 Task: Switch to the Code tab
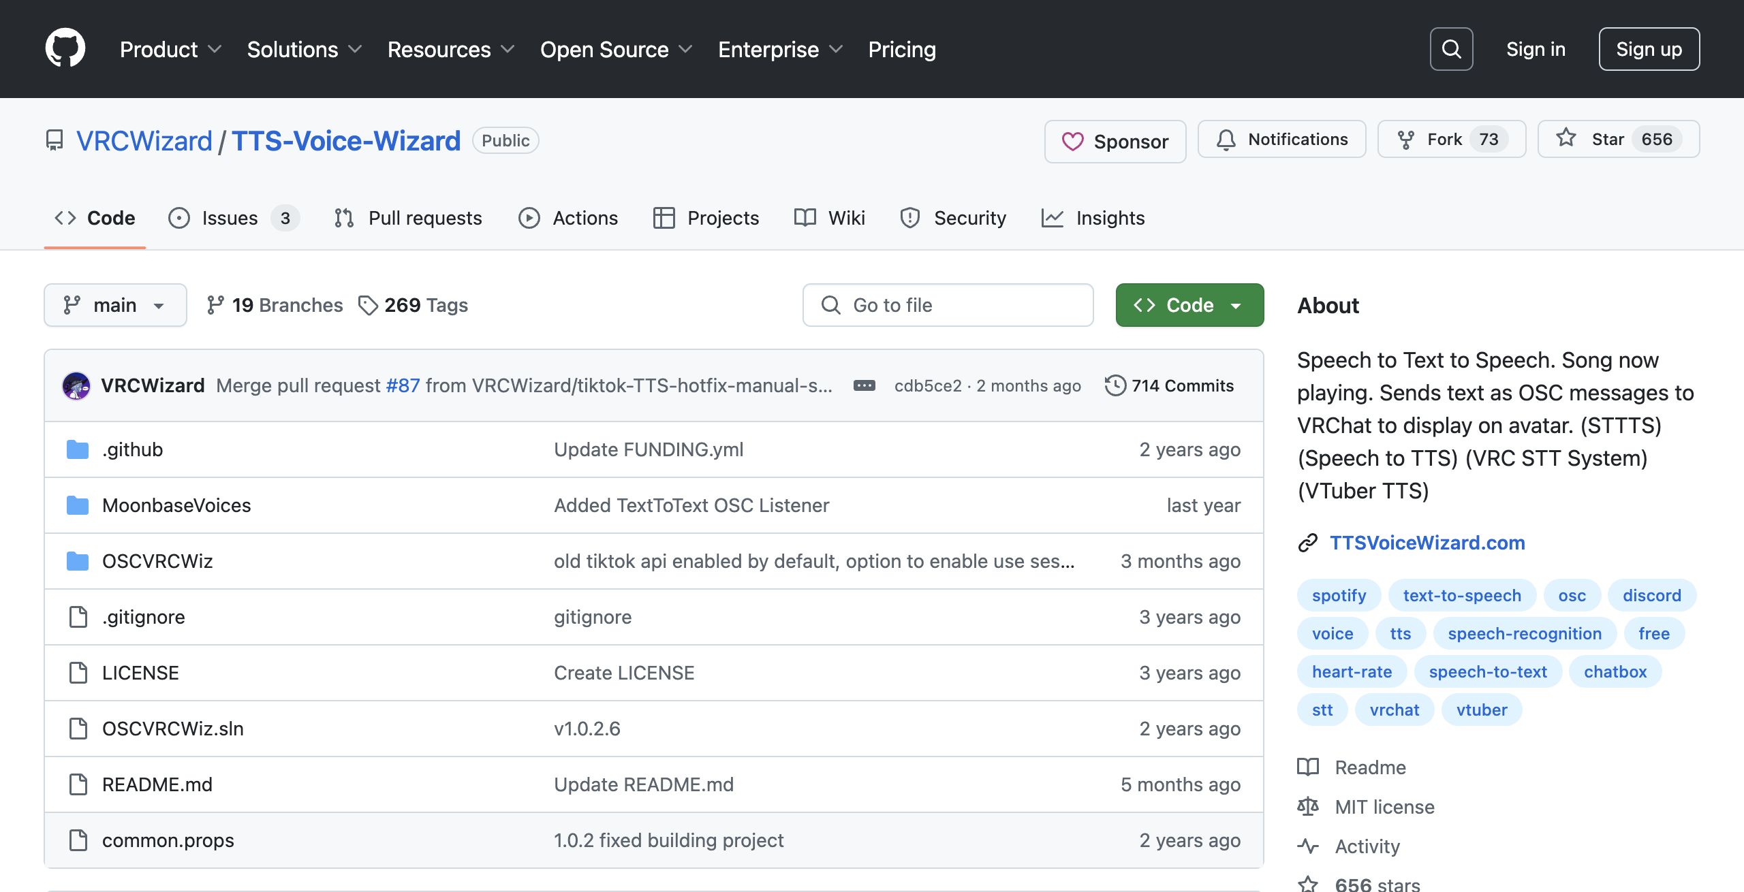click(95, 218)
